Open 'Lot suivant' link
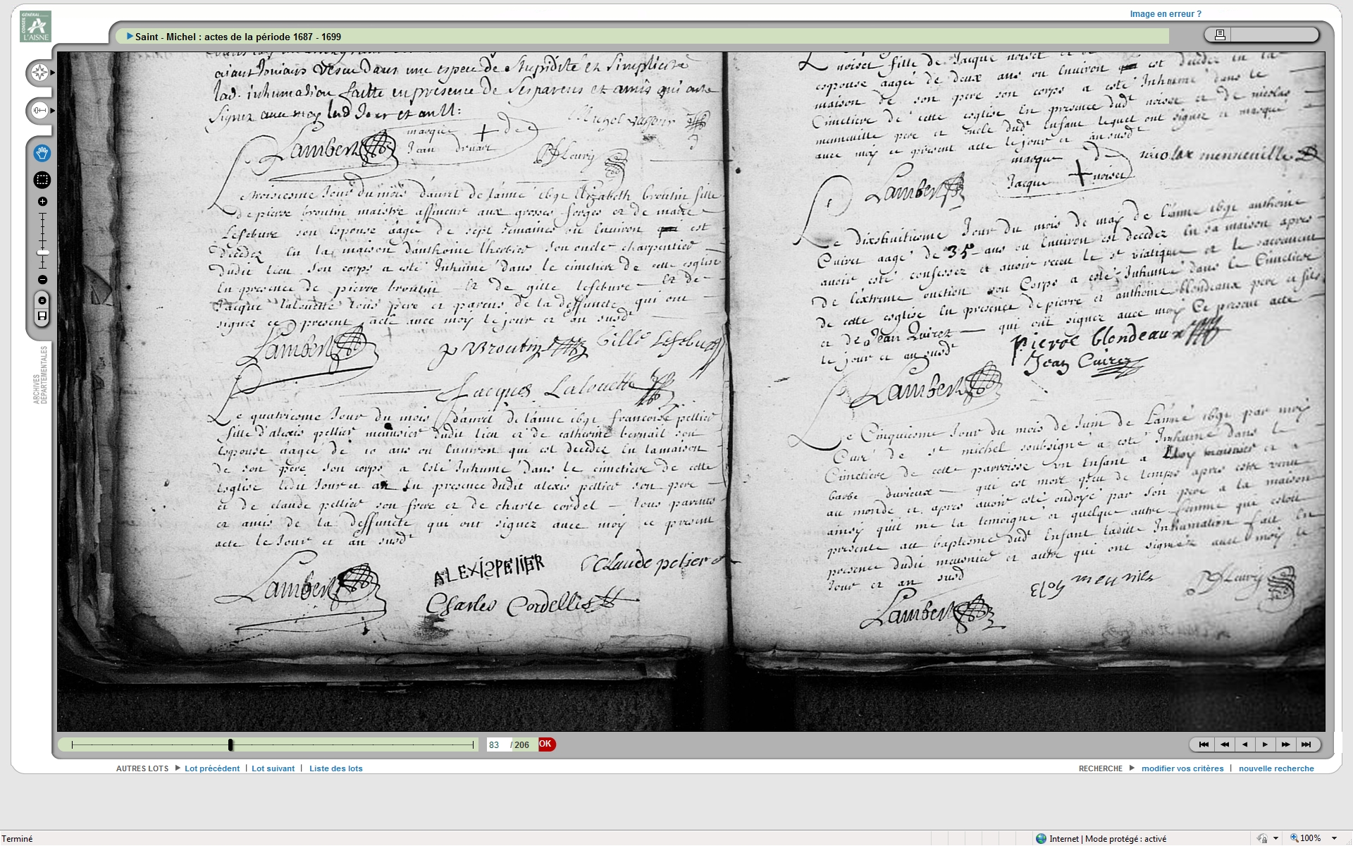 coord(273,768)
